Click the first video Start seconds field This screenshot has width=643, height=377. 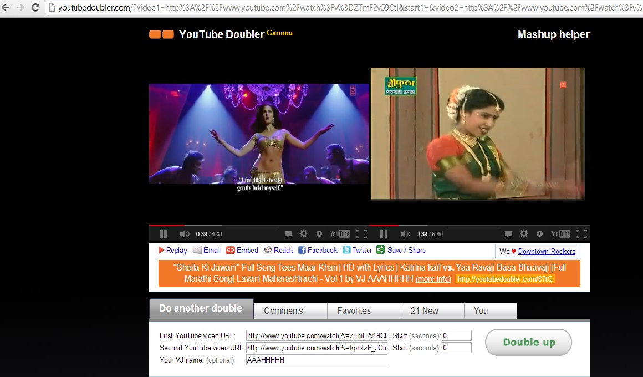(456, 335)
